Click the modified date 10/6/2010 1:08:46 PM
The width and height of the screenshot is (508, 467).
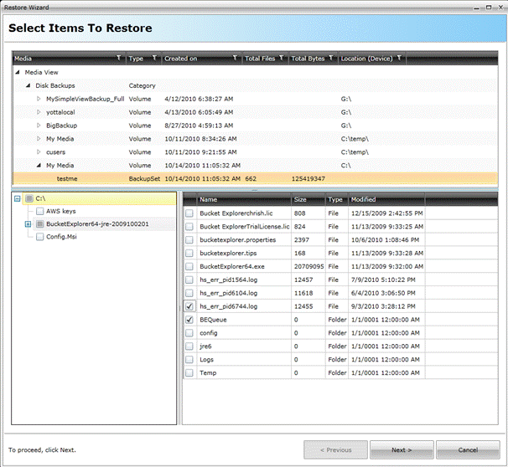click(x=385, y=240)
